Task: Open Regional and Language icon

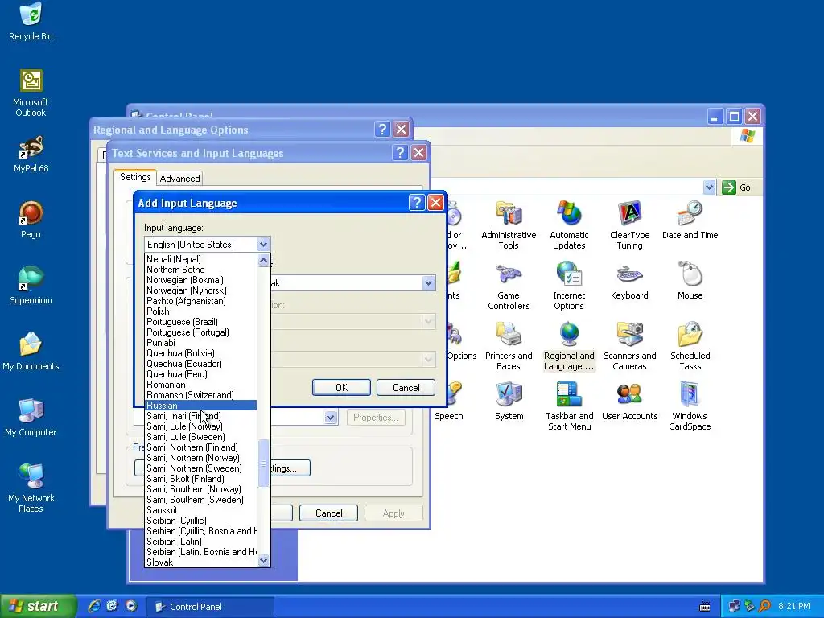Action: pyautogui.click(x=569, y=346)
